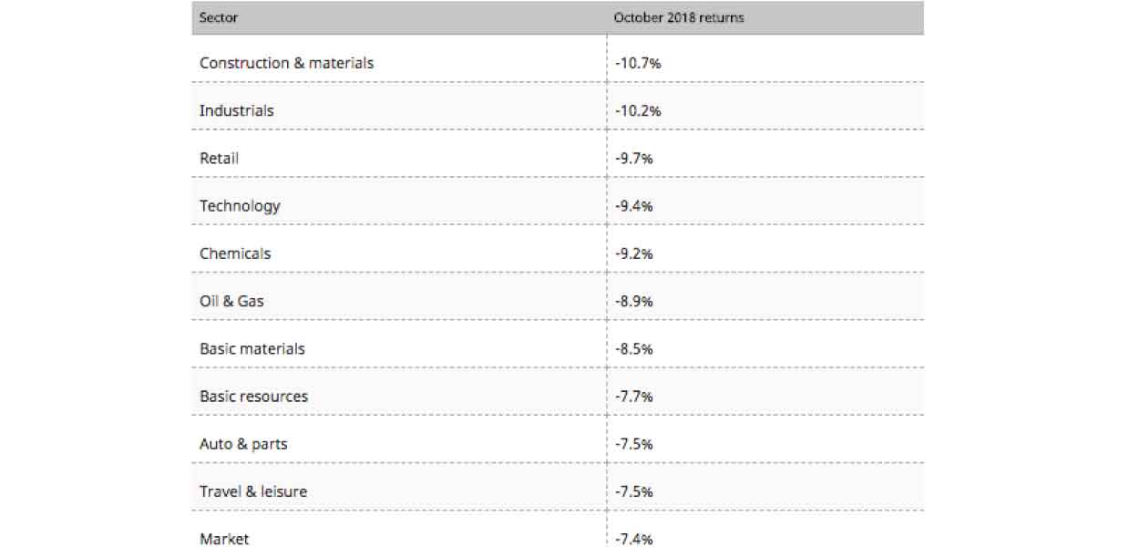Select the Travel & leisure sector cell

click(x=253, y=491)
